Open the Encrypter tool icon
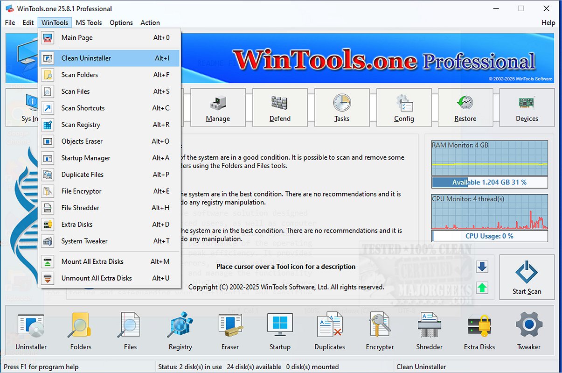 click(380, 331)
